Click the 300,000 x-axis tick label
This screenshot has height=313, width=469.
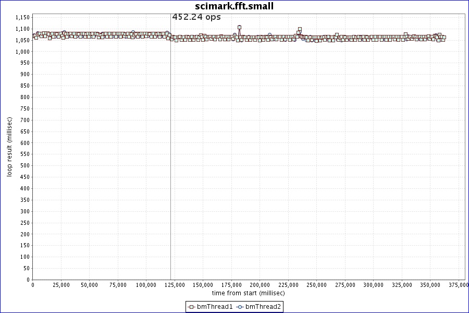[x=373, y=285]
